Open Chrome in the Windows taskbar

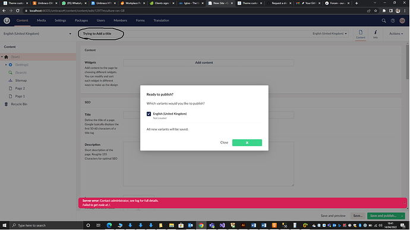(201, 225)
